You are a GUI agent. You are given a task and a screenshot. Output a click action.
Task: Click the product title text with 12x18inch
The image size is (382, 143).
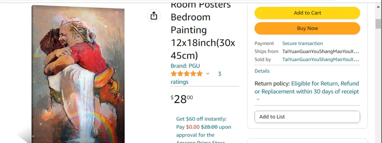point(203,43)
